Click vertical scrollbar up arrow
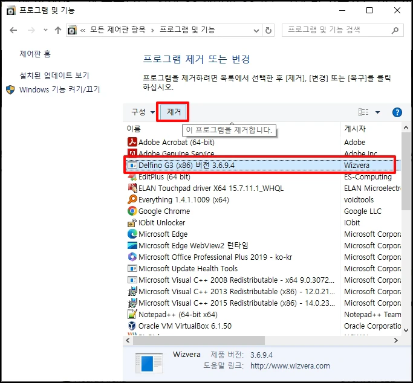This screenshot has width=413, height=383. click(406, 128)
